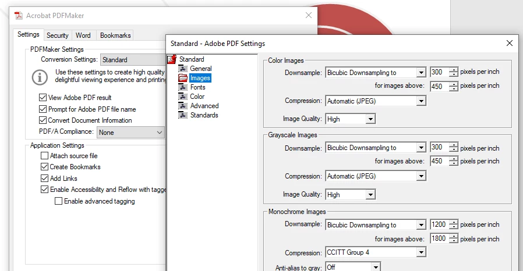Viewport: 523px width, 271px height.
Task: Enable Attach source file checkbox
Action: (x=44, y=155)
